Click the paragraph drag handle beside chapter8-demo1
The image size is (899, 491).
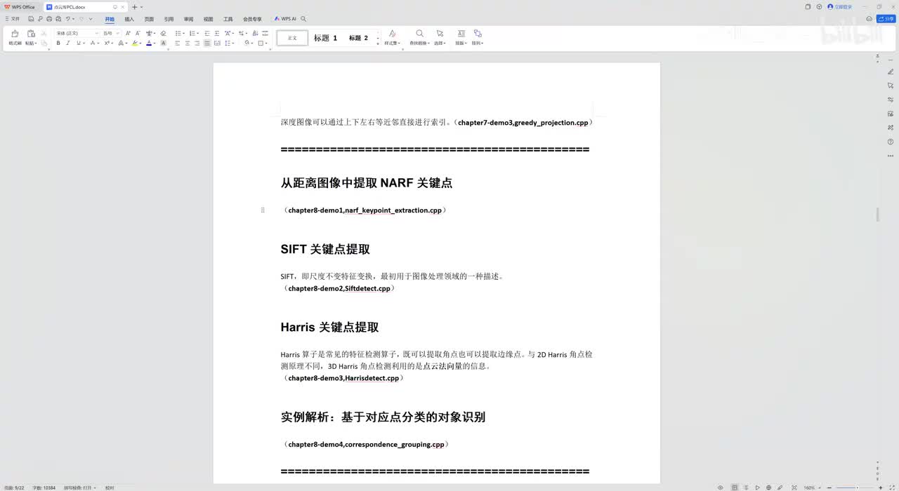(263, 210)
